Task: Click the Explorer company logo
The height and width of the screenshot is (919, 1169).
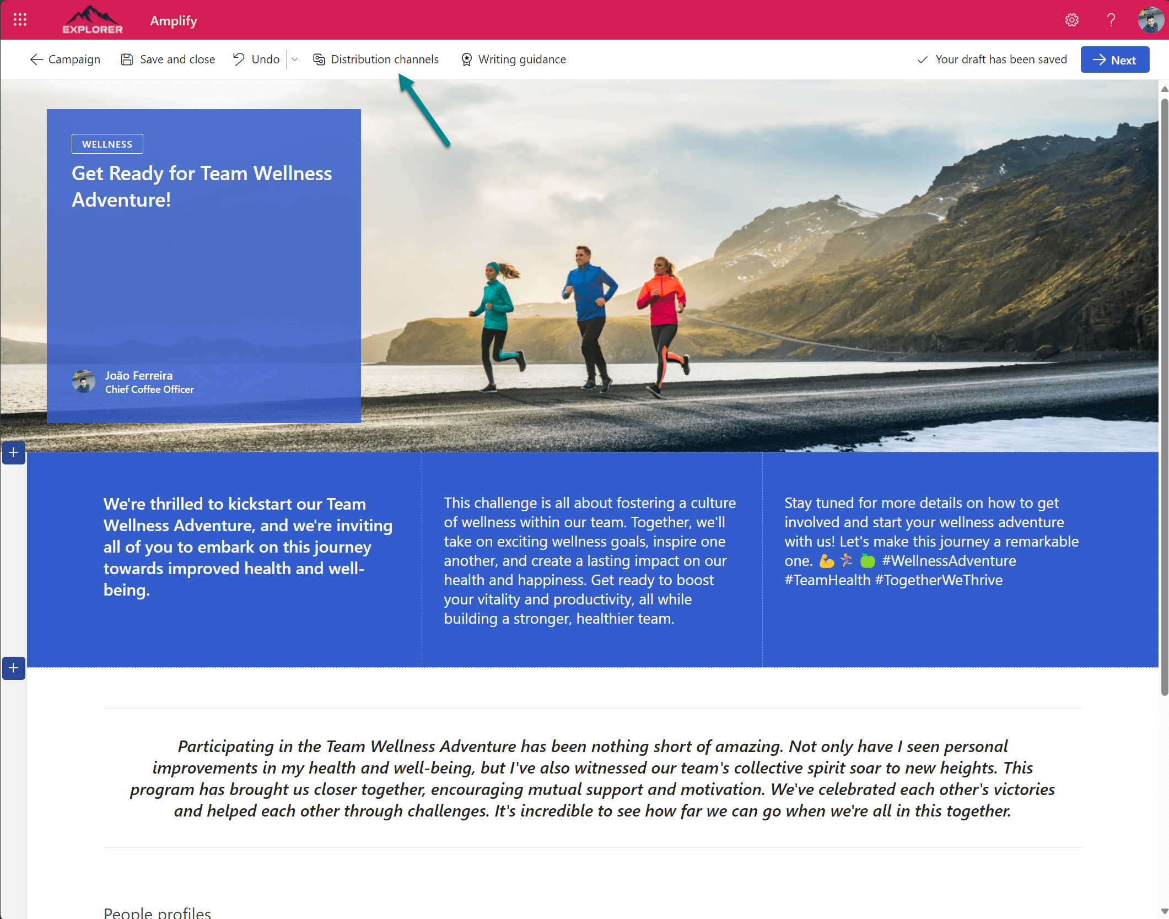Action: (92, 19)
